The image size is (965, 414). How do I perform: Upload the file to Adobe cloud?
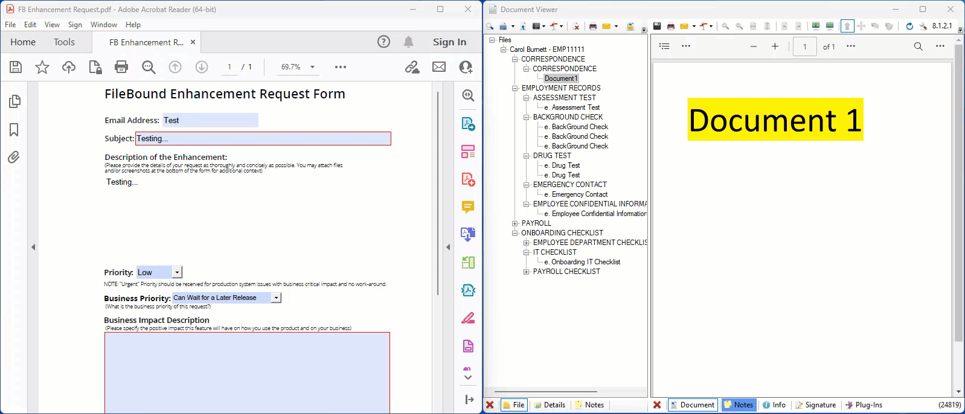coord(69,67)
